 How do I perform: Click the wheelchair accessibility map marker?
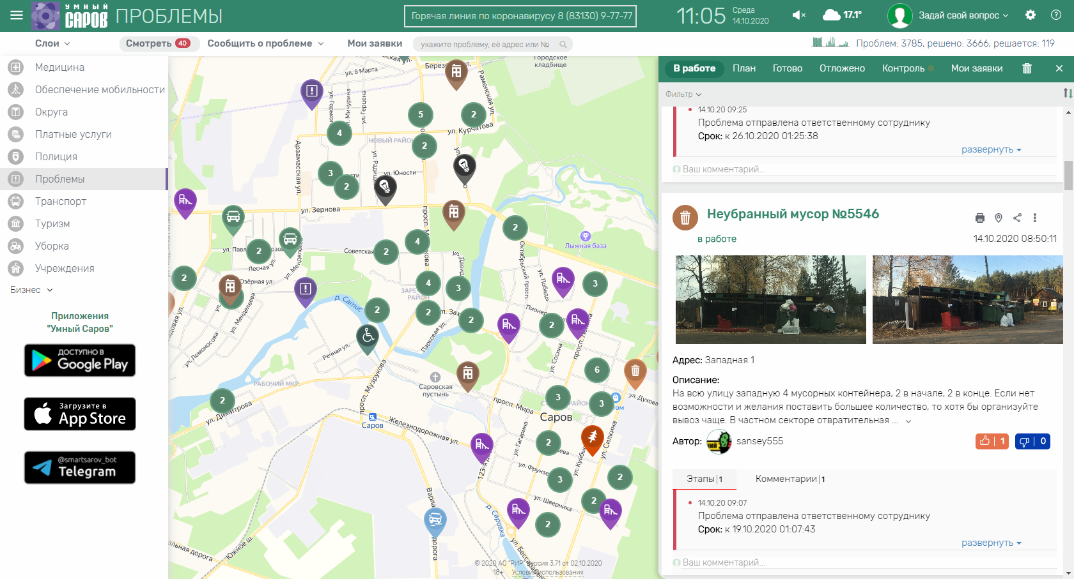point(368,336)
